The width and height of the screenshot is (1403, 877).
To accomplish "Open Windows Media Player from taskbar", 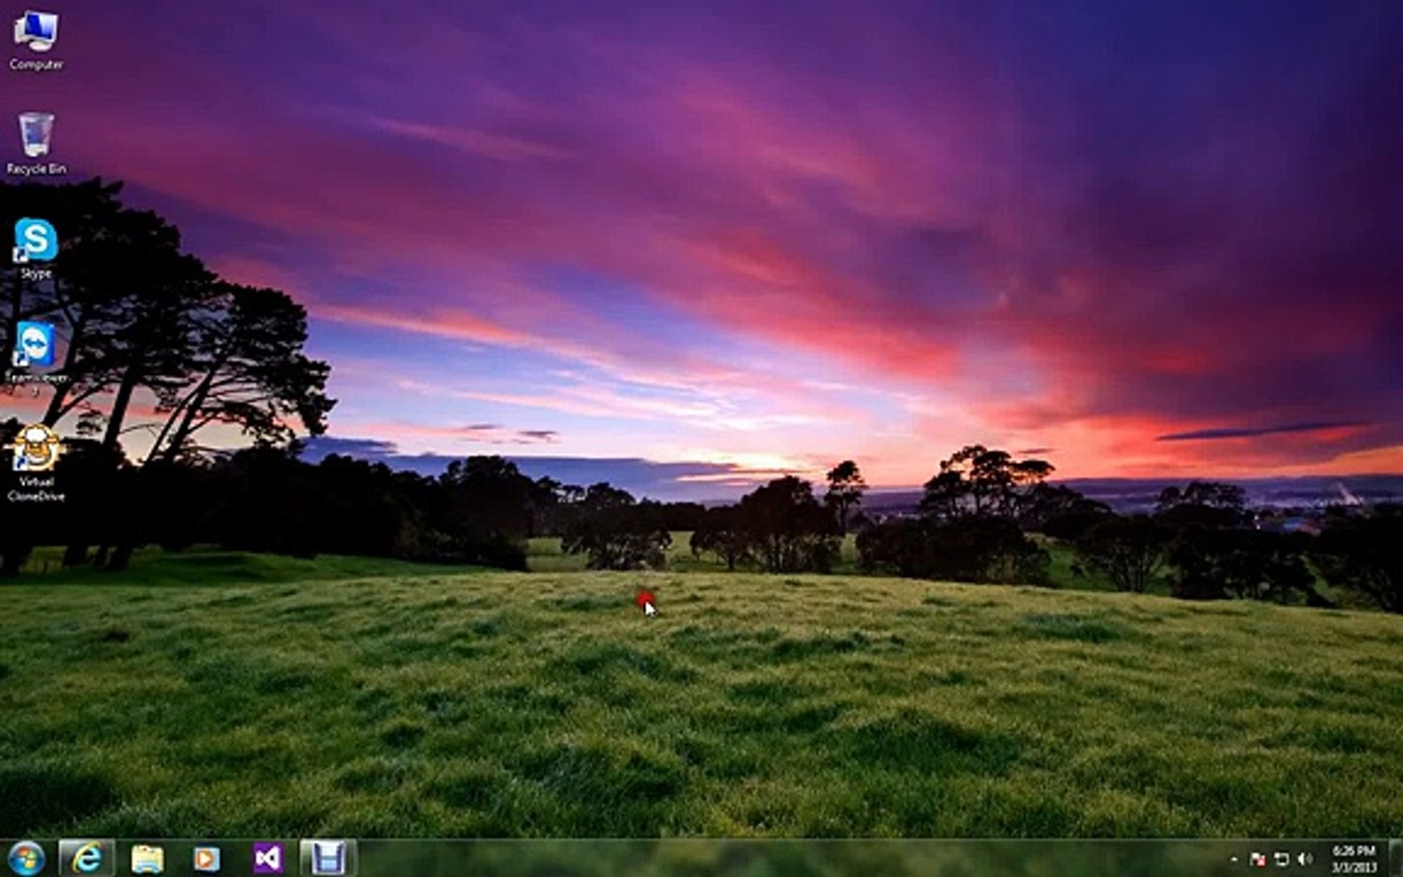I will [206, 858].
